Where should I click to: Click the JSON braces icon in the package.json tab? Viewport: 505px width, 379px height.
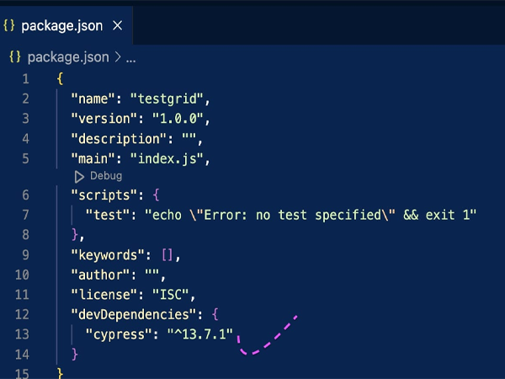pyautogui.click(x=11, y=25)
